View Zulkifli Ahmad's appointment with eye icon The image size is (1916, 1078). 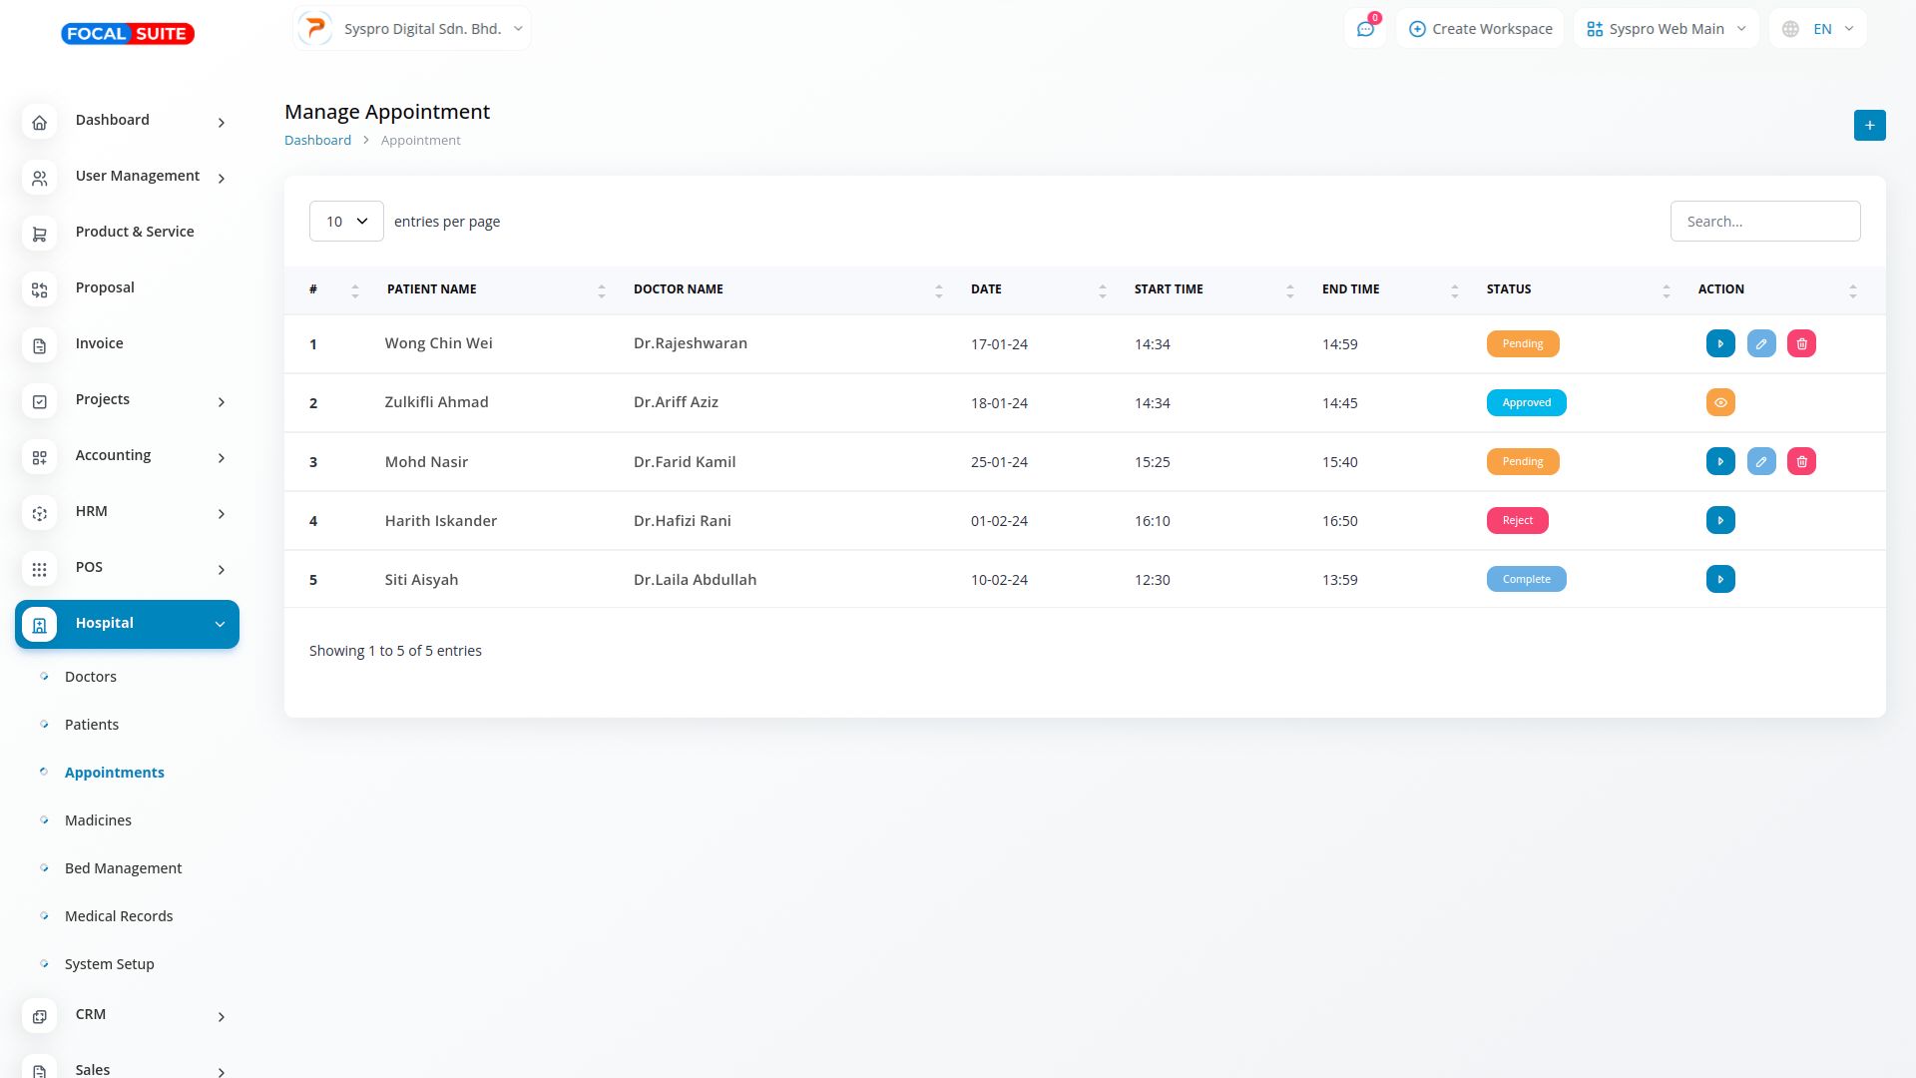click(1720, 403)
